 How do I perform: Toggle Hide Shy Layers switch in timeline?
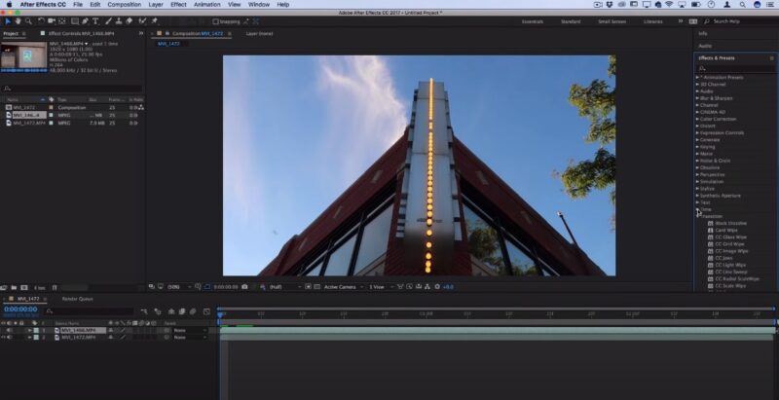click(171, 311)
